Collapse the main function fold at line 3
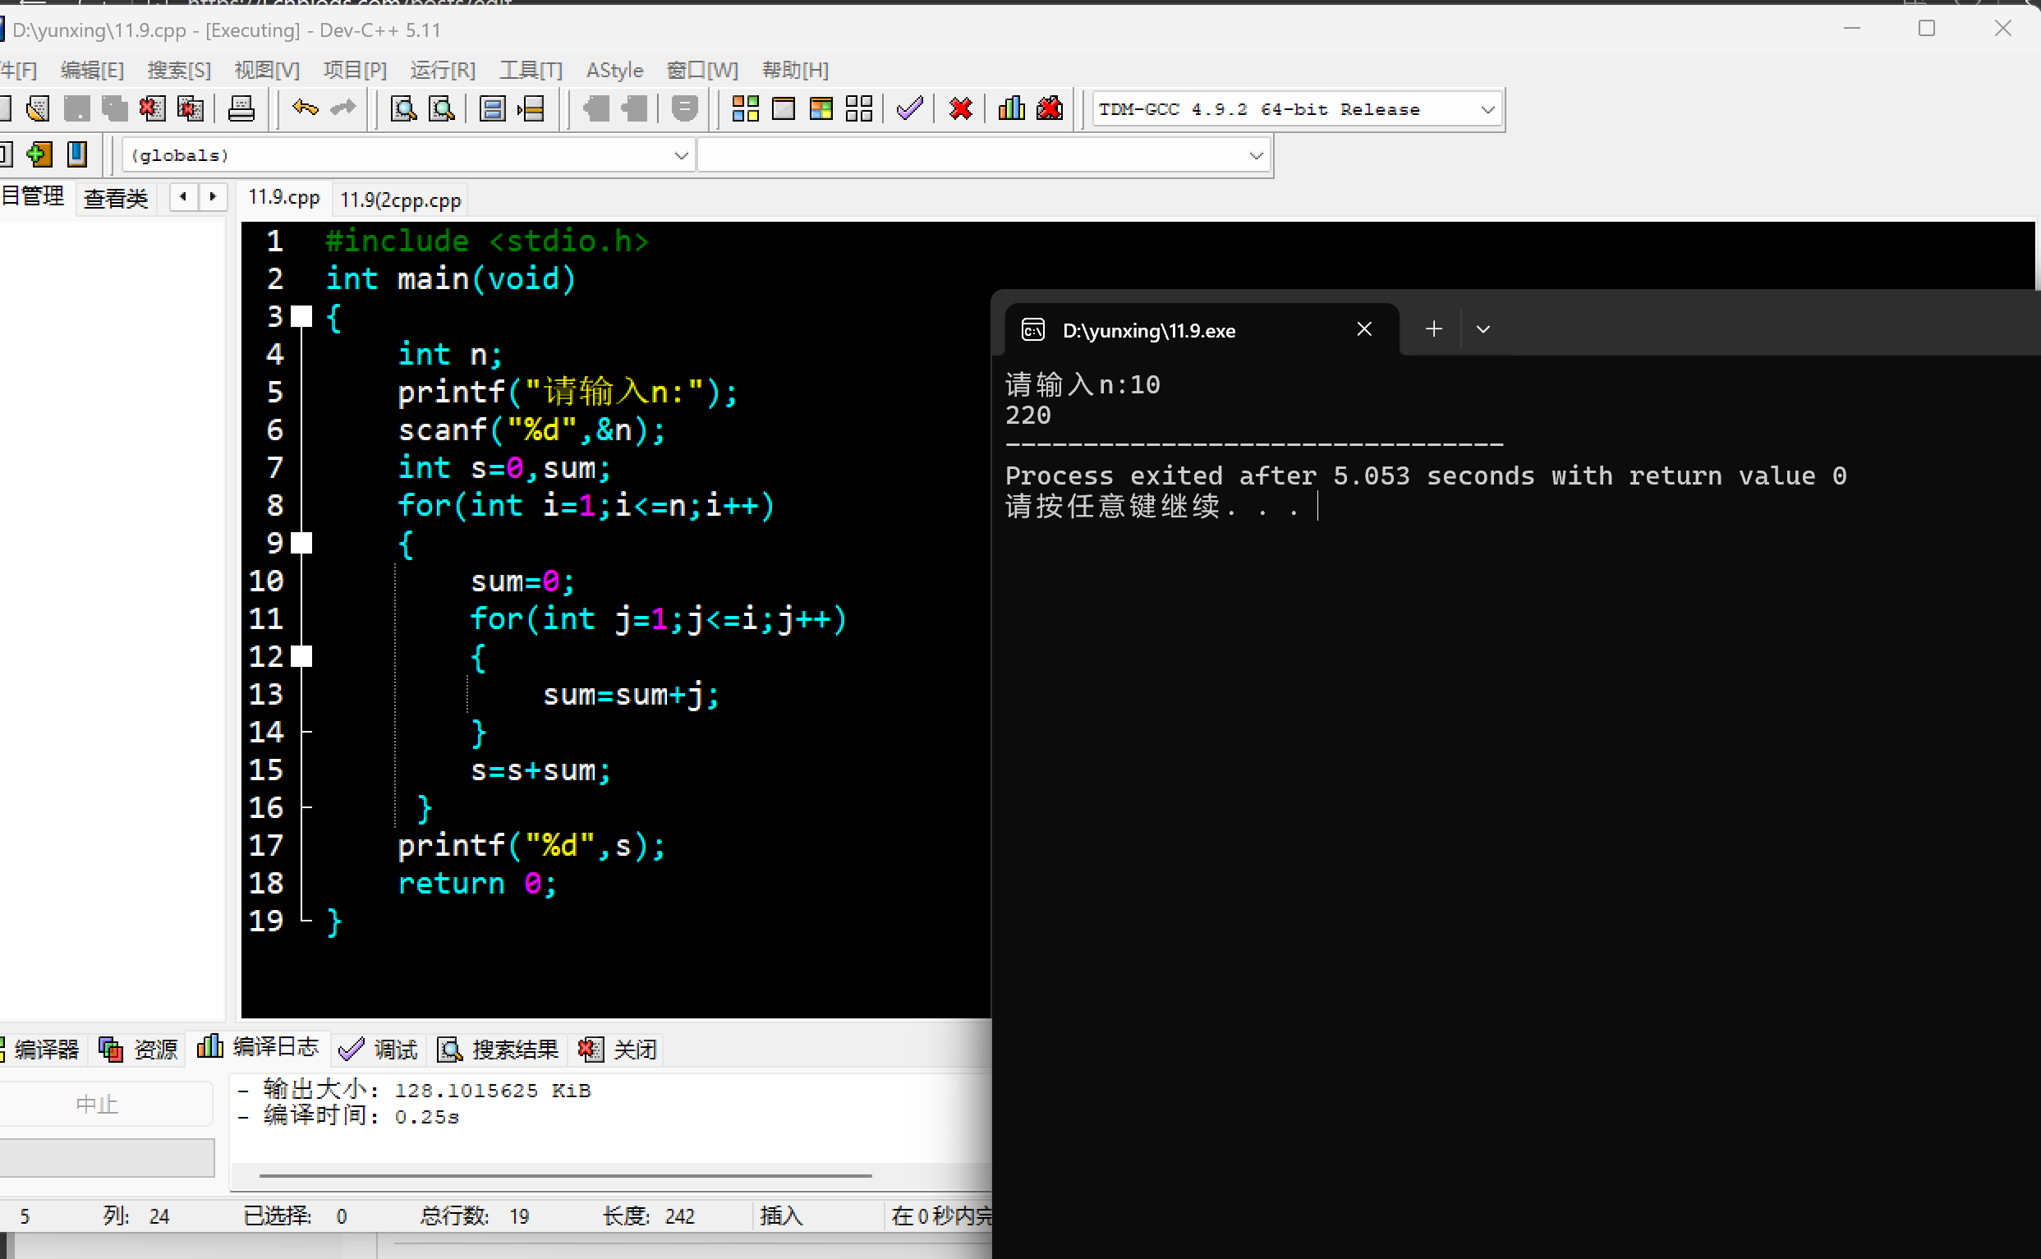 (302, 316)
